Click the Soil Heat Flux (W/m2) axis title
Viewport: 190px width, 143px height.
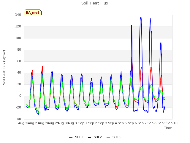(4, 67)
